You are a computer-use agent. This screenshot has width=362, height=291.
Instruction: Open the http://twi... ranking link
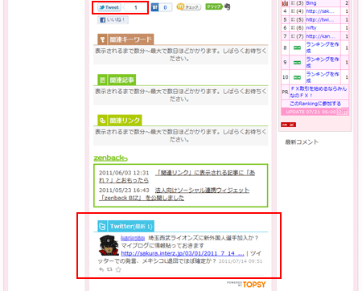pos(320,19)
